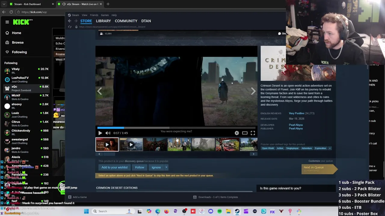Viewport: 385px width, 216px height.
Task: Open Firefox from the taskbar
Action: (166, 211)
